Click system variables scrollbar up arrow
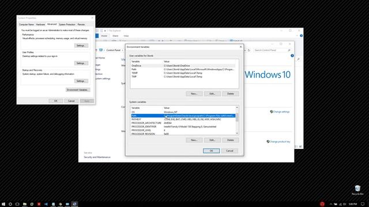The height and width of the screenshot is (207, 369). pos(237,108)
